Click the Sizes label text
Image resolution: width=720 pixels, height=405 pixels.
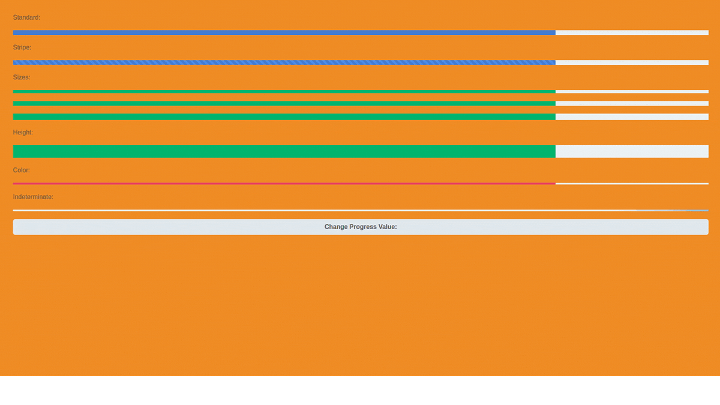coord(22,77)
